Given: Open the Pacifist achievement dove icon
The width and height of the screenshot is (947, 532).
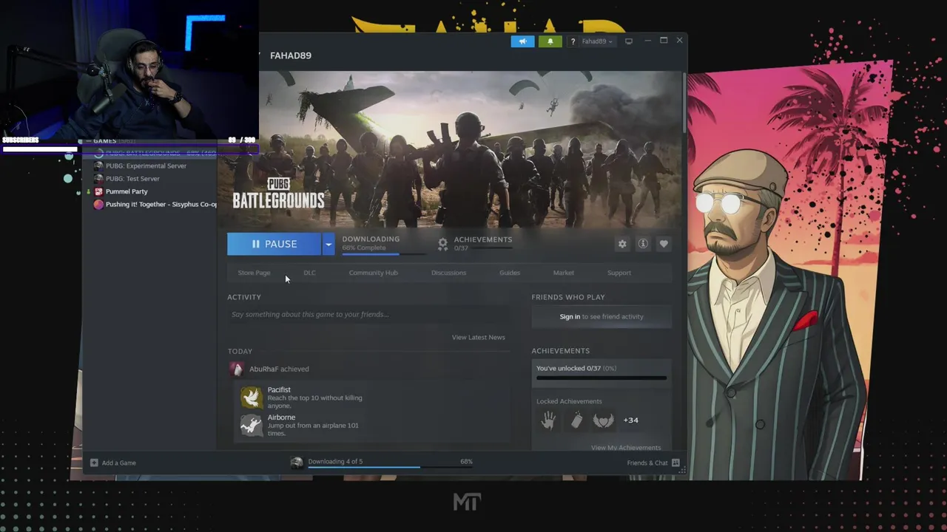Looking at the screenshot, I should [x=252, y=398].
